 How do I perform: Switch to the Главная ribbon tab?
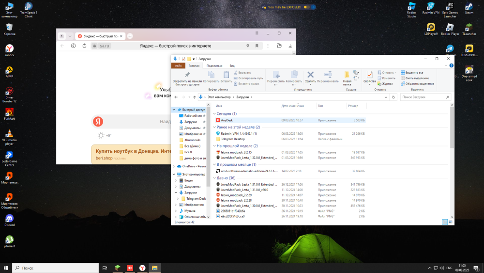click(194, 66)
